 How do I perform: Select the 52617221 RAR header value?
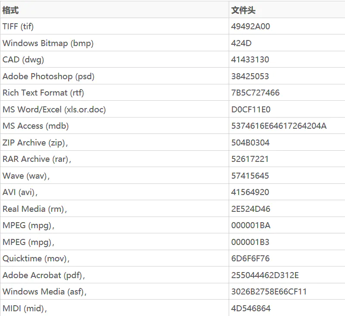(x=250, y=159)
